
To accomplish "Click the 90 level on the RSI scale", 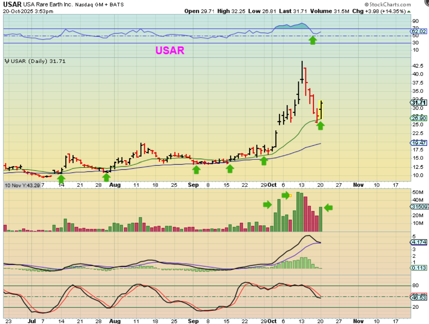I will click(x=415, y=21).
